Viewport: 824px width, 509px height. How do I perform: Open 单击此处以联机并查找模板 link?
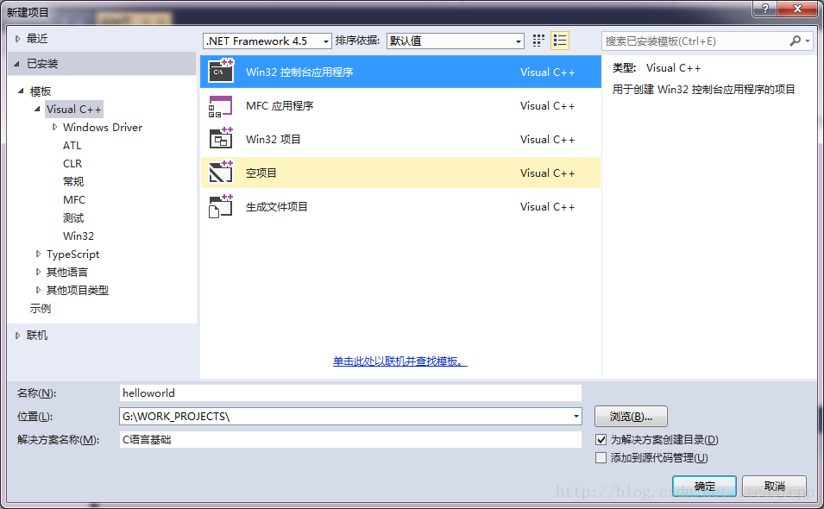399,361
